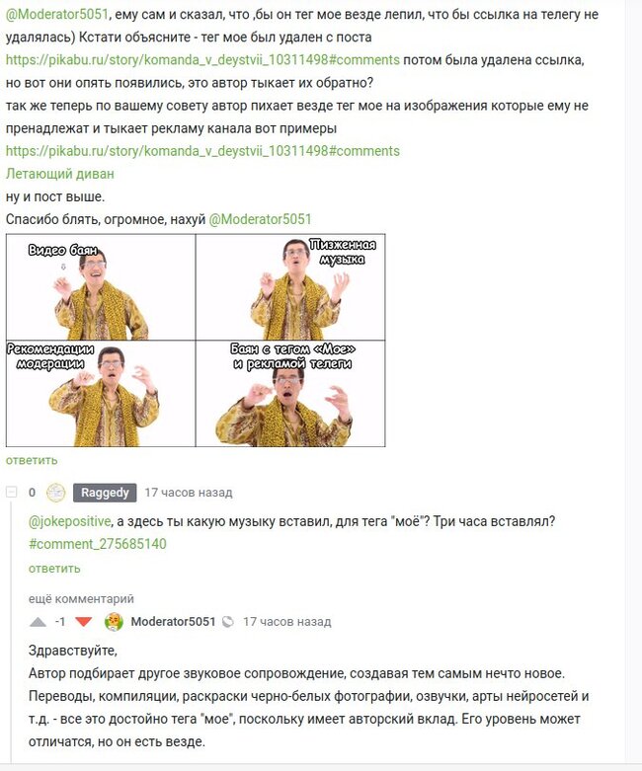This screenshot has height=771, width=642.
Task: Open the @jokepositive user mention
Action: [x=69, y=521]
